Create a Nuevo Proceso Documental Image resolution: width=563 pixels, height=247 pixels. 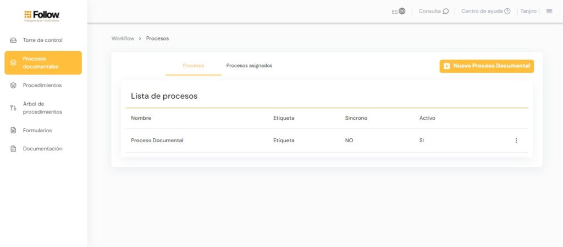pyautogui.click(x=487, y=66)
